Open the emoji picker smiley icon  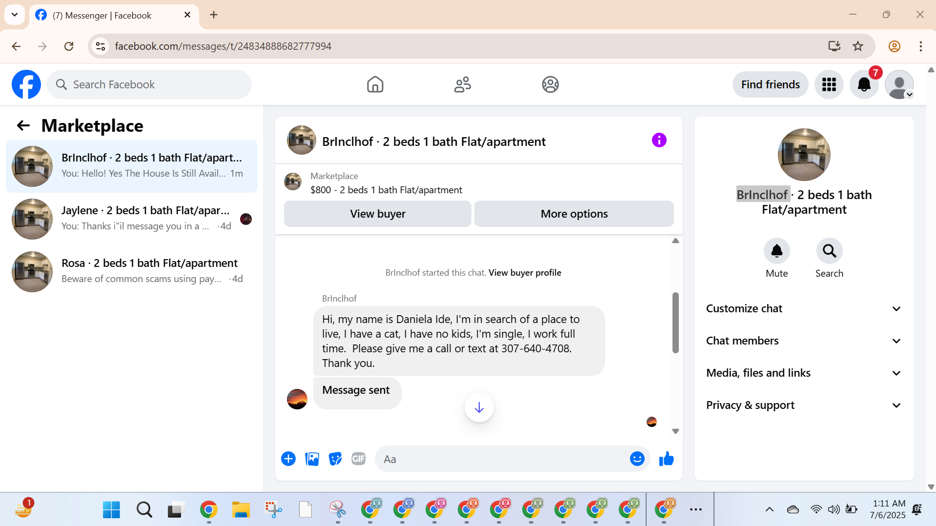click(x=637, y=459)
